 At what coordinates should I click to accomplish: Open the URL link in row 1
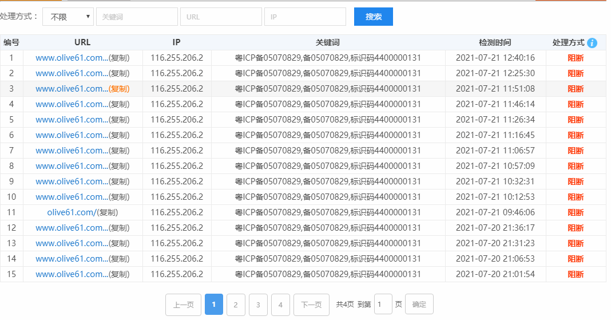point(71,58)
